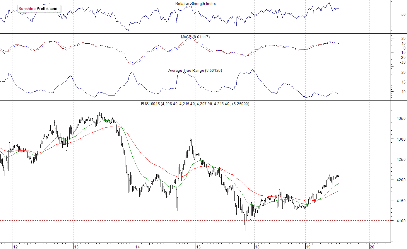Click the SunshineProfits.com logo
407x249 pixels.
(39, 9)
